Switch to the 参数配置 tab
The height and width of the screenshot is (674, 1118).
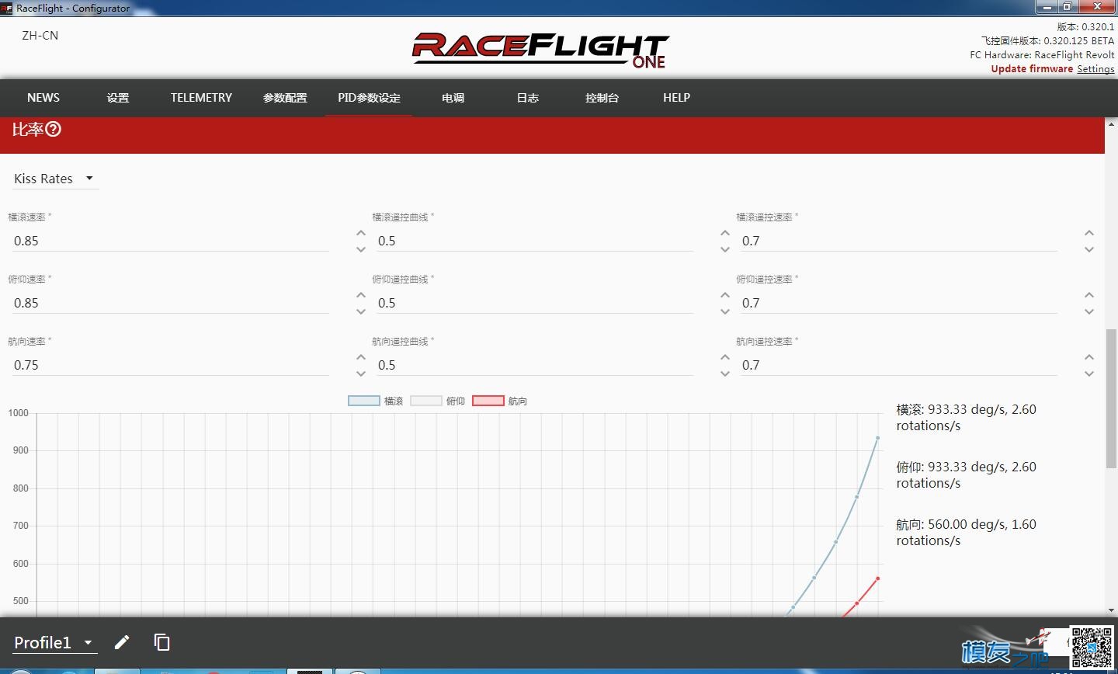coord(285,98)
